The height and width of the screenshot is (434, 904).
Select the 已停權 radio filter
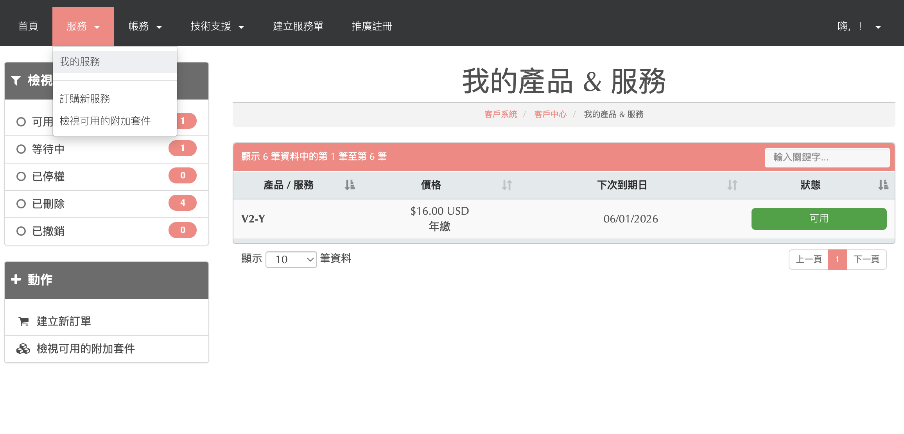tap(21, 176)
